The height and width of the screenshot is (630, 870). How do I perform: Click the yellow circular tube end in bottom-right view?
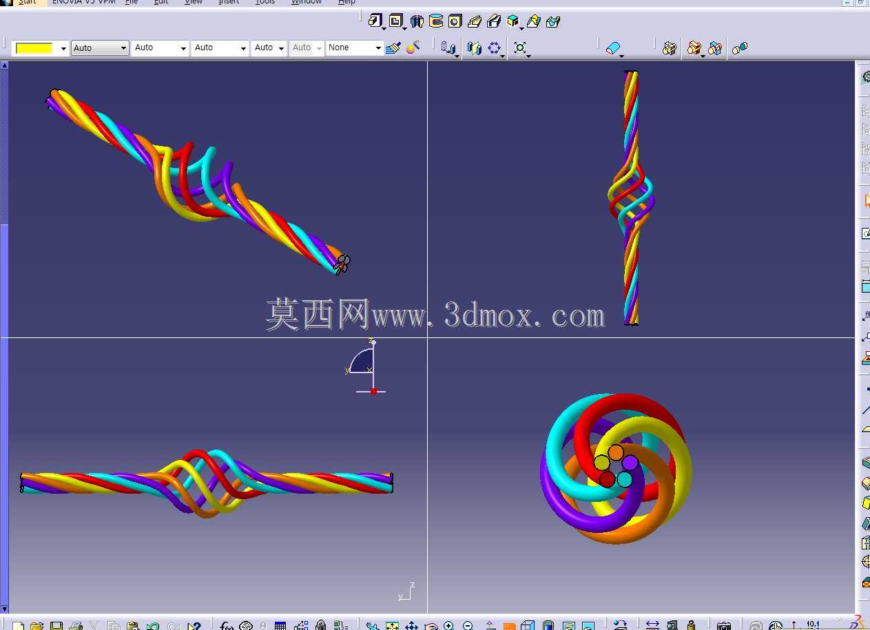602,463
